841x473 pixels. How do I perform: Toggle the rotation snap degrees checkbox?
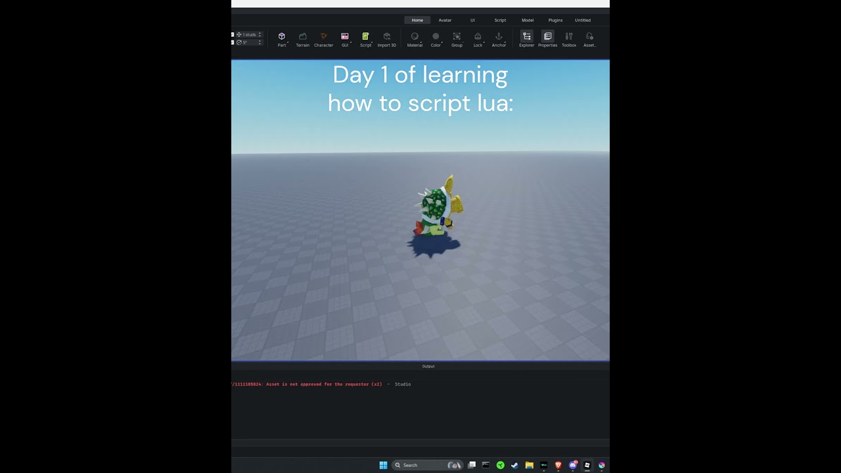point(233,43)
